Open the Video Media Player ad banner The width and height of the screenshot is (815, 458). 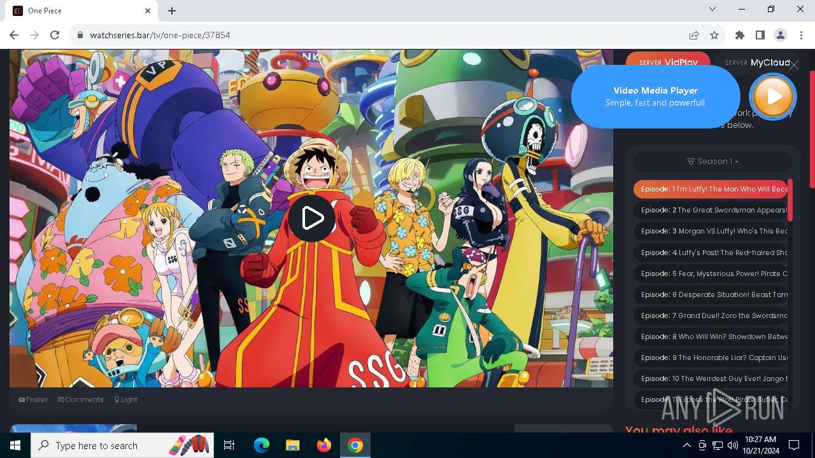tap(655, 97)
